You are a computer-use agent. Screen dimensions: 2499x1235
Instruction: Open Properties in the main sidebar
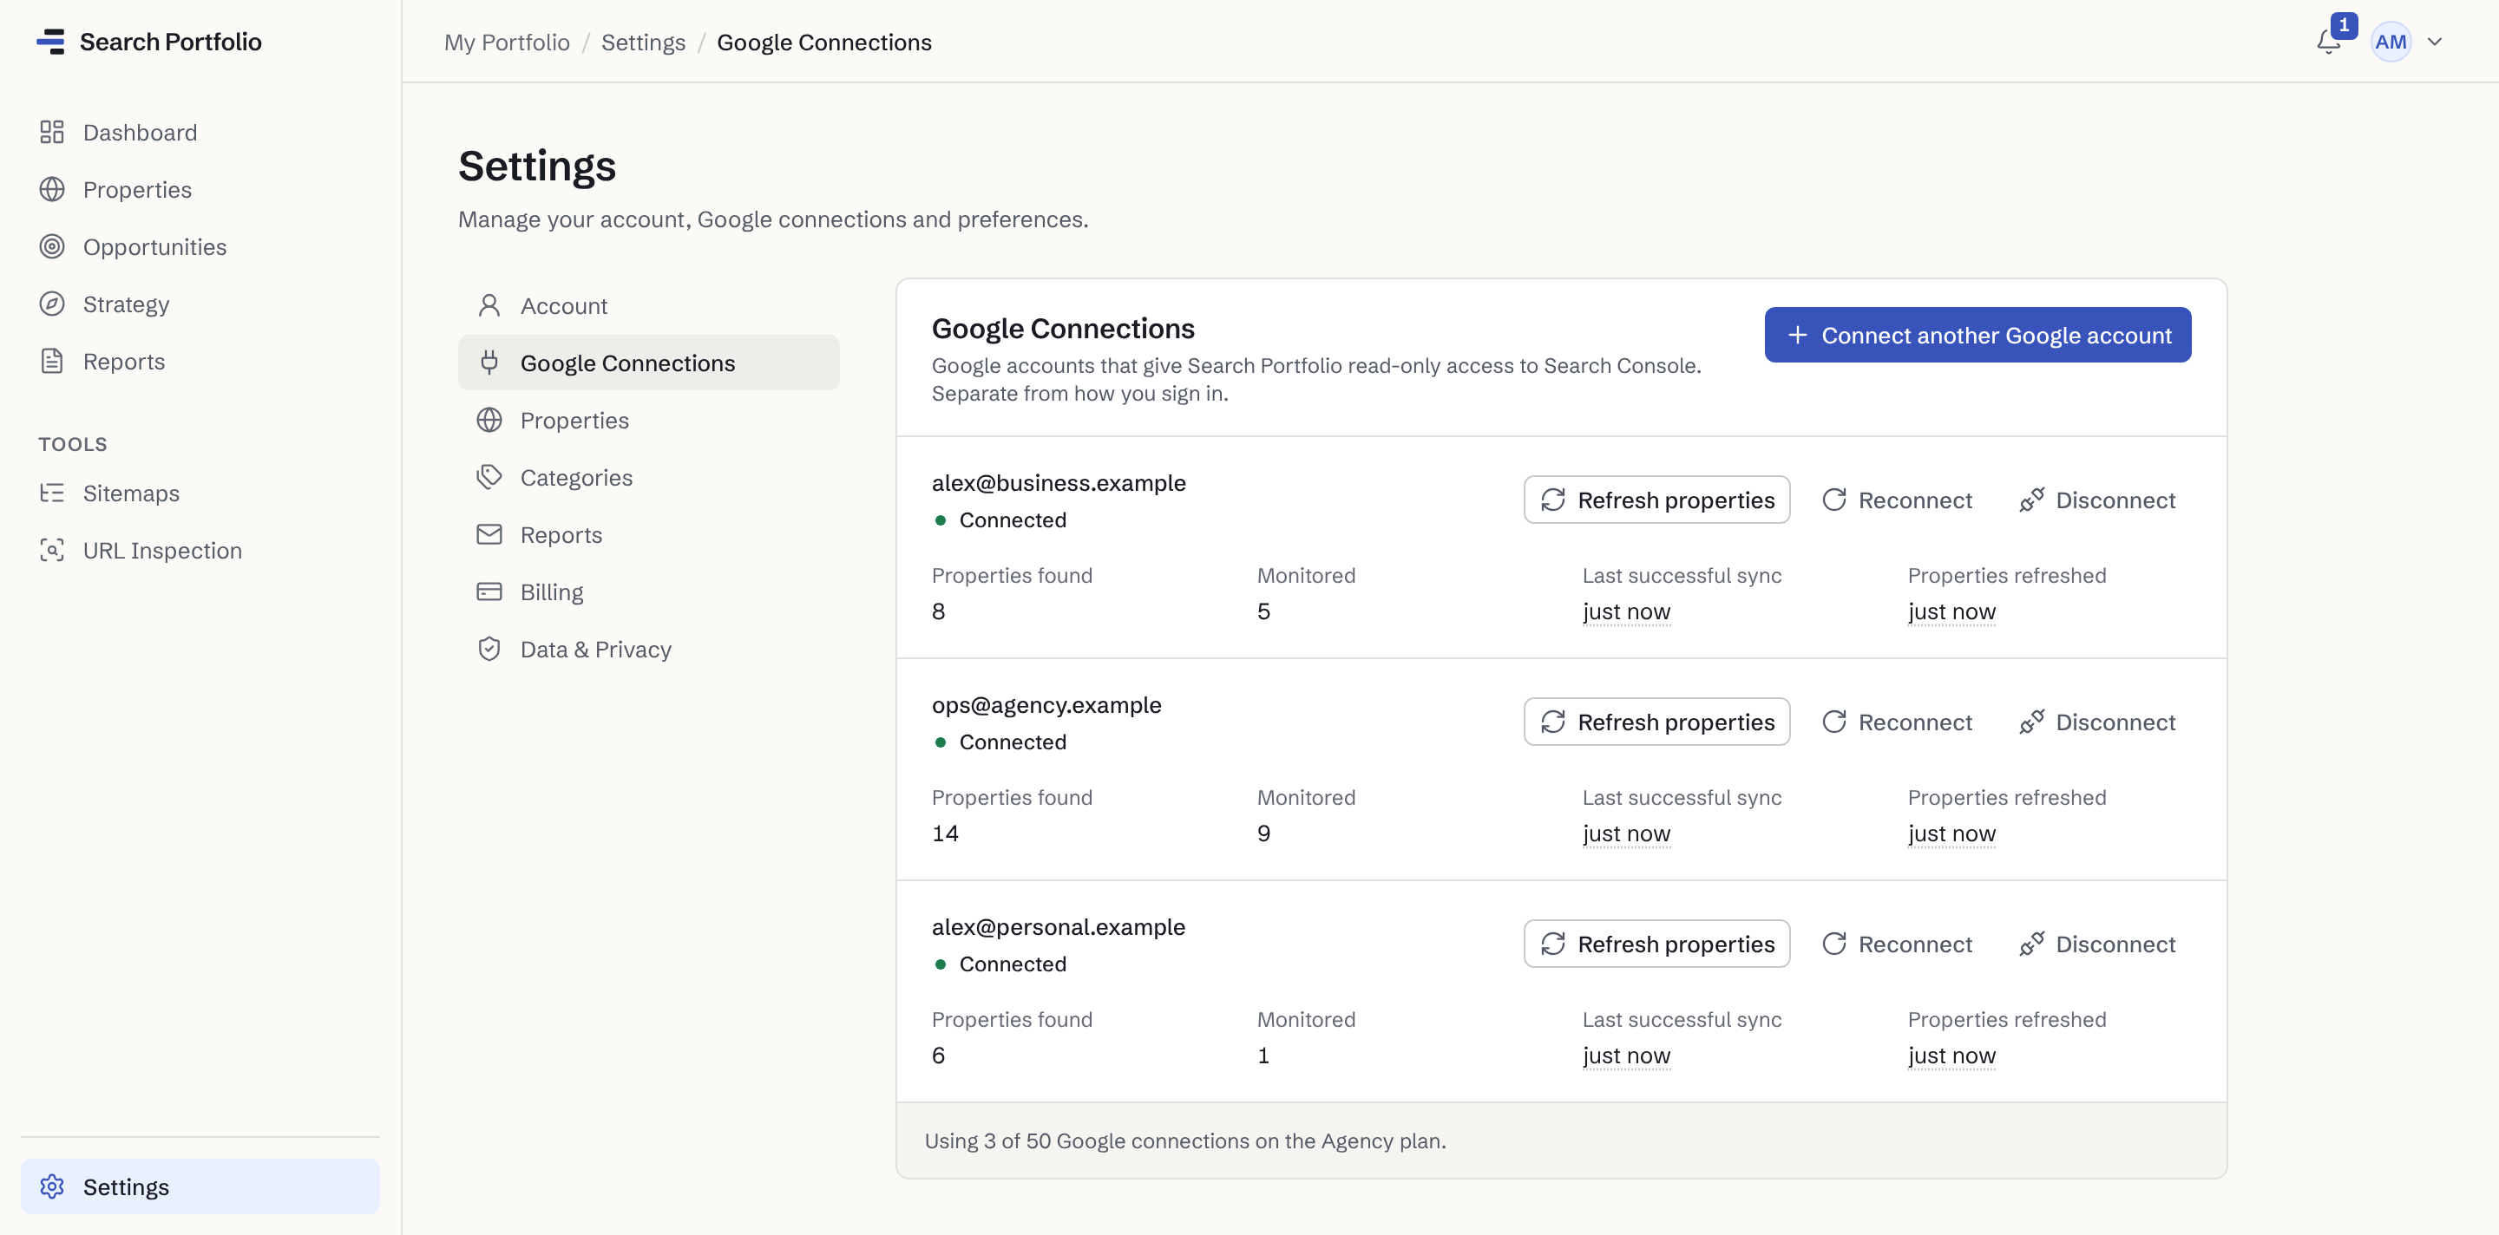[200, 189]
